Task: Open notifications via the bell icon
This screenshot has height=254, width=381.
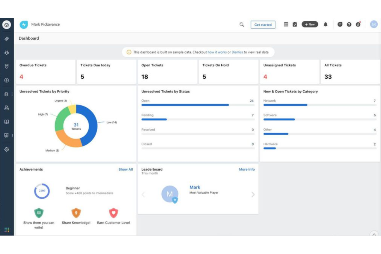Action: (325, 24)
